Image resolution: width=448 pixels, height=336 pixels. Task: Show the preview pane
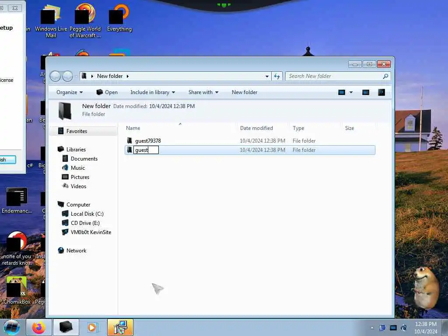366,92
